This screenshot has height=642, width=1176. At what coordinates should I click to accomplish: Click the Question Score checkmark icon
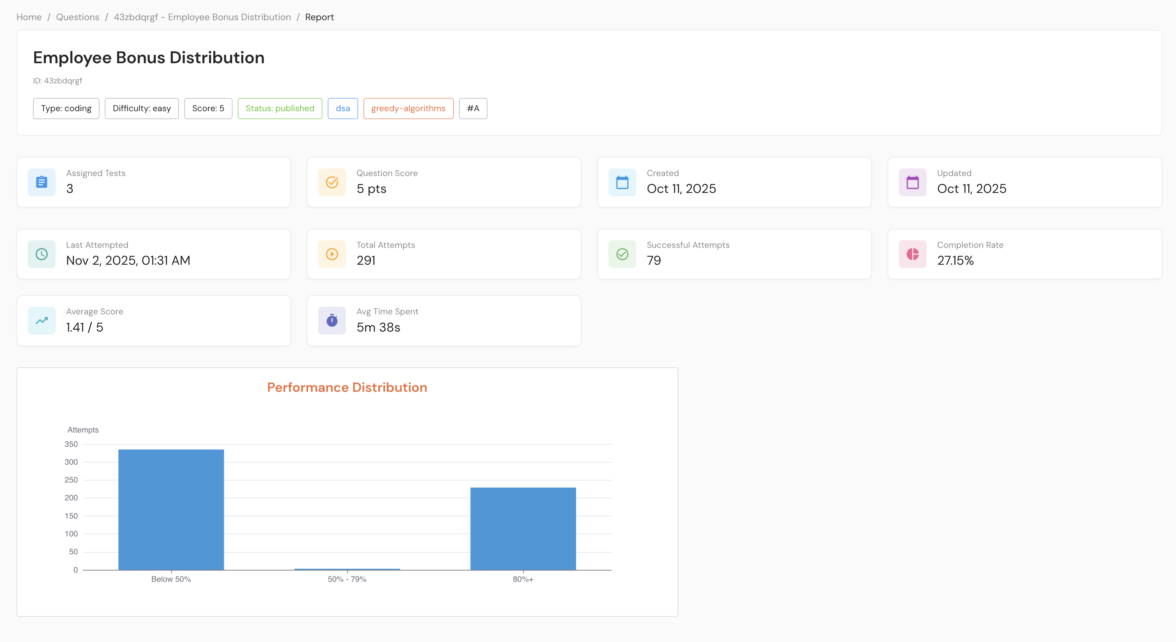pyautogui.click(x=332, y=182)
